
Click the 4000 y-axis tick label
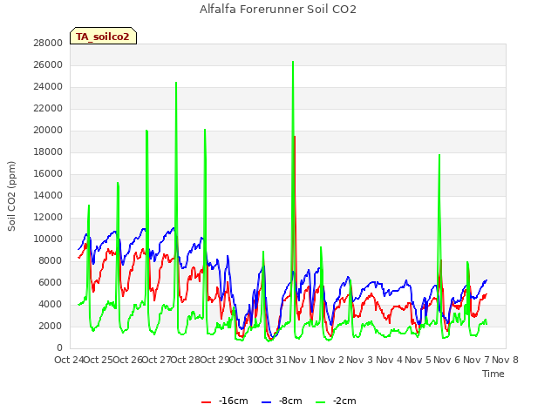(51, 305)
